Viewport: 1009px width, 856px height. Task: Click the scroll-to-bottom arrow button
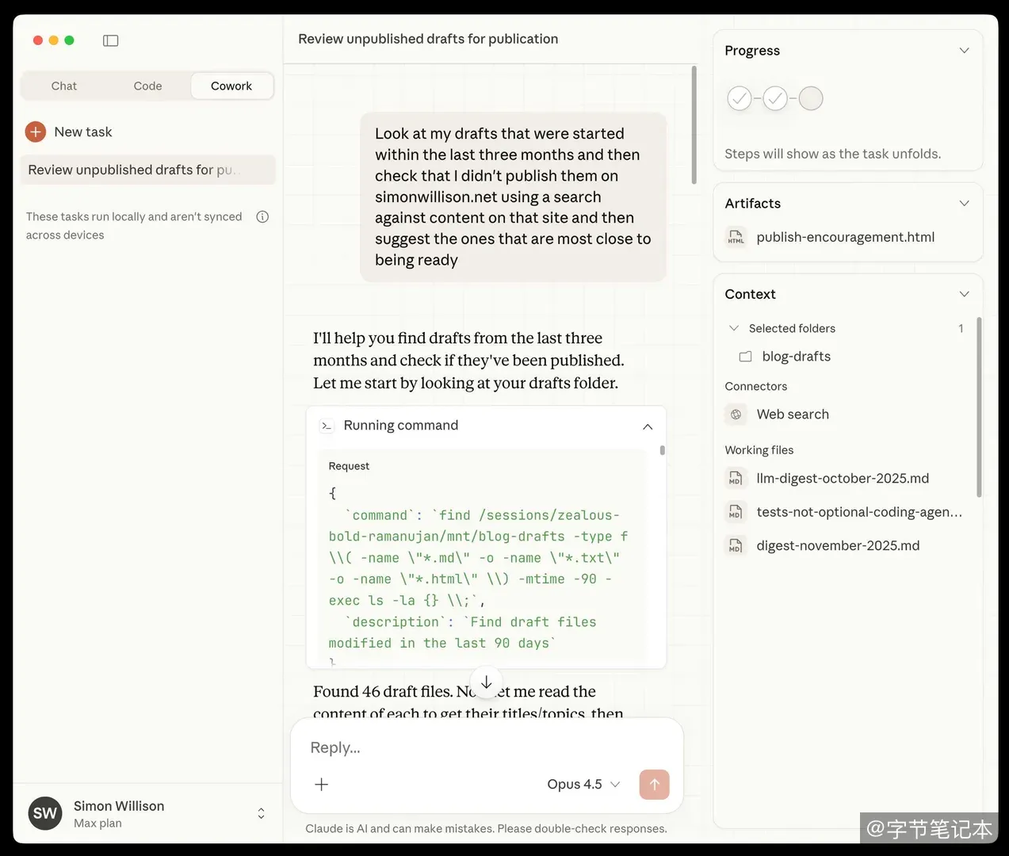coord(486,682)
